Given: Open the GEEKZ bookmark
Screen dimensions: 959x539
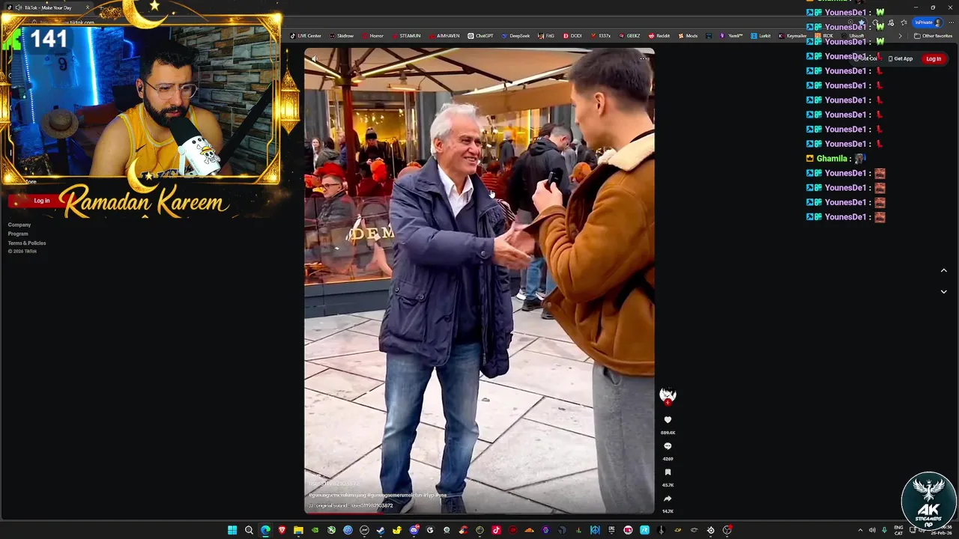Looking at the screenshot, I should coord(629,36).
